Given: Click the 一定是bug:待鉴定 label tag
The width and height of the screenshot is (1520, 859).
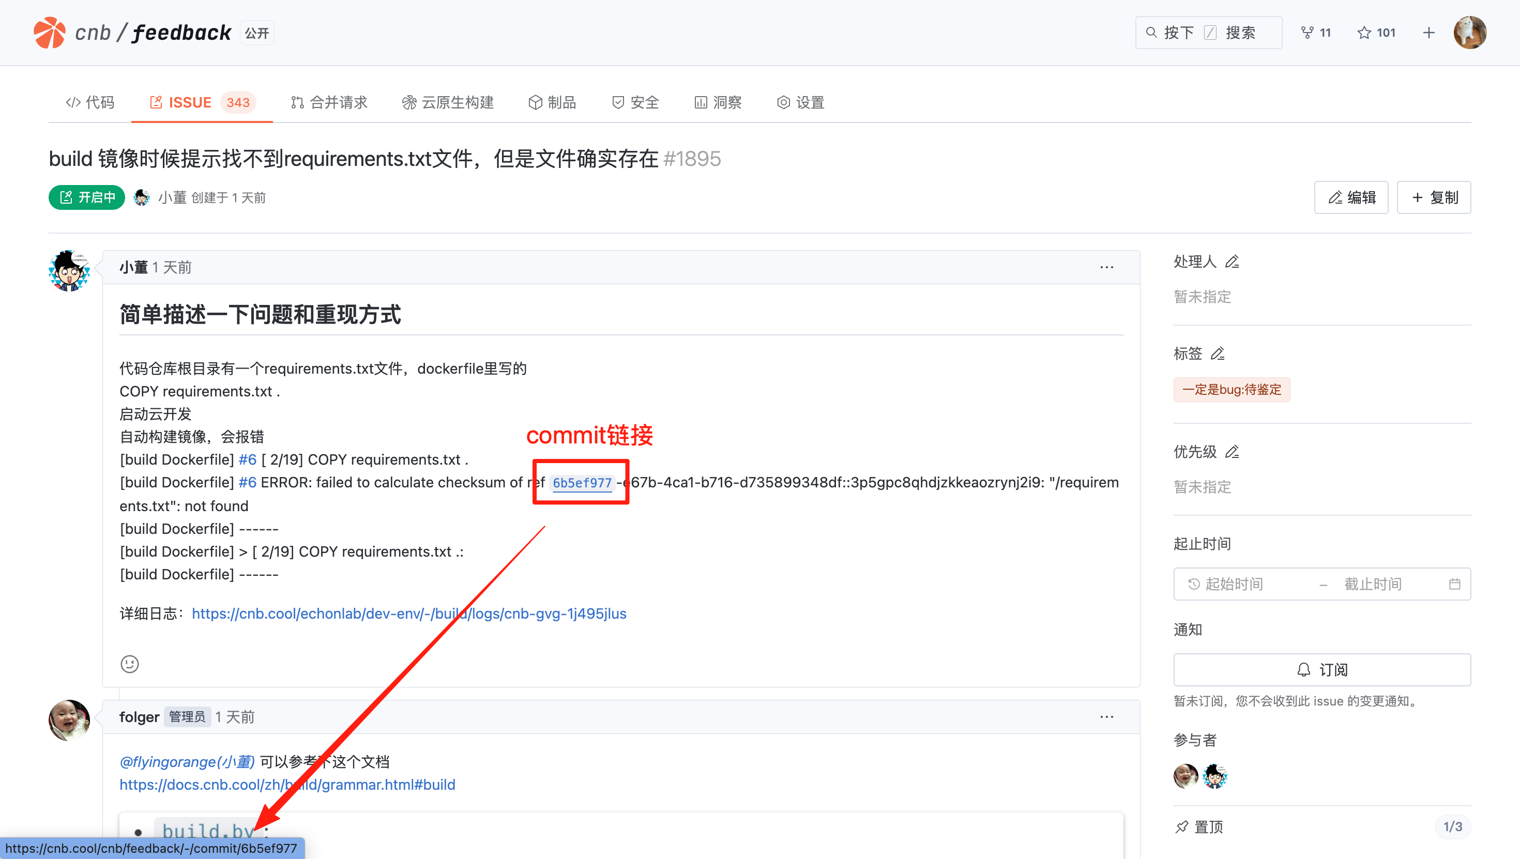Looking at the screenshot, I should (1232, 389).
